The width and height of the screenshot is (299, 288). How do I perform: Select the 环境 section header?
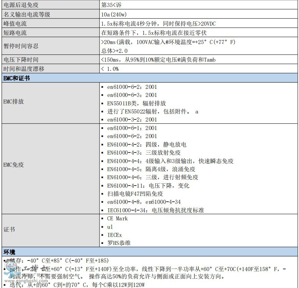pyautogui.click(x=10, y=252)
